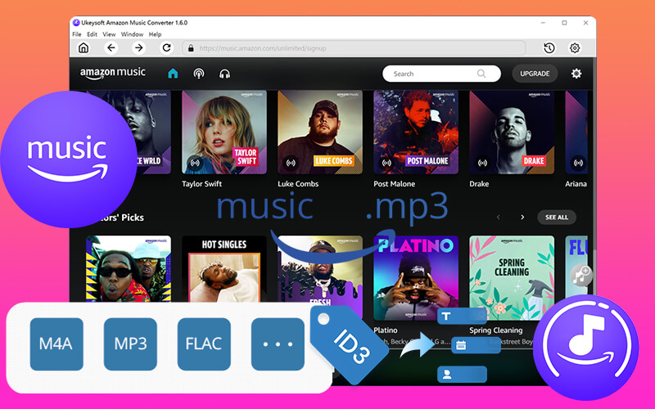The height and width of the screenshot is (409, 655).
Task: Focus the music.amazon.com address bar
Action: [354, 48]
